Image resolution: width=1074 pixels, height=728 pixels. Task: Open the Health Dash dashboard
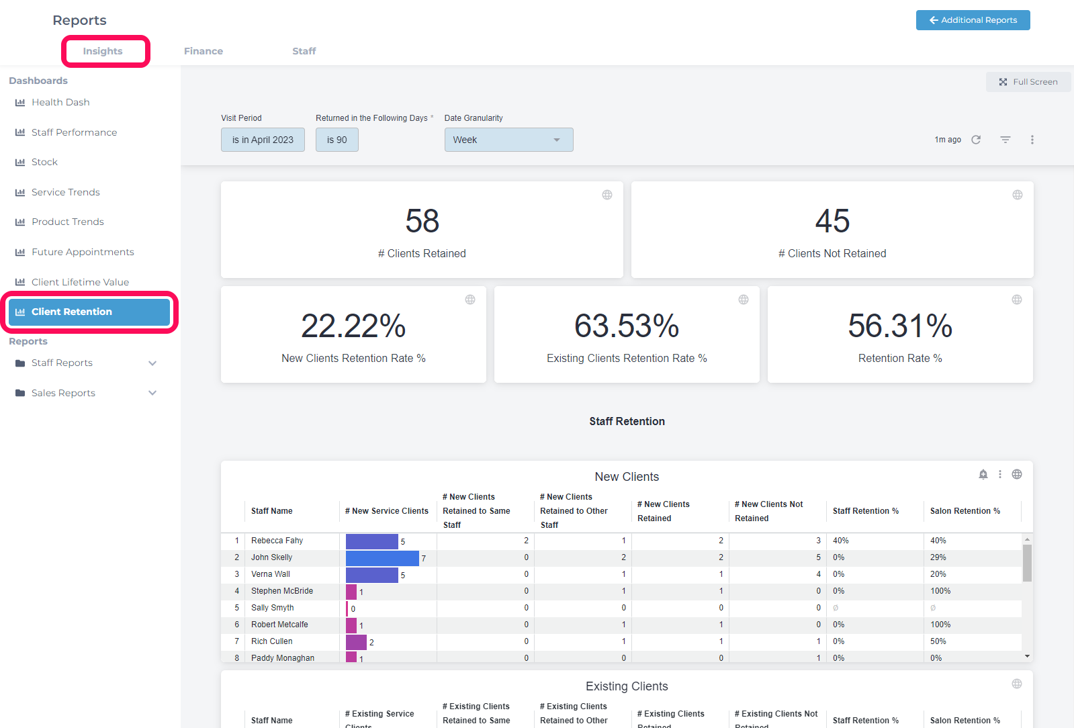tap(60, 102)
